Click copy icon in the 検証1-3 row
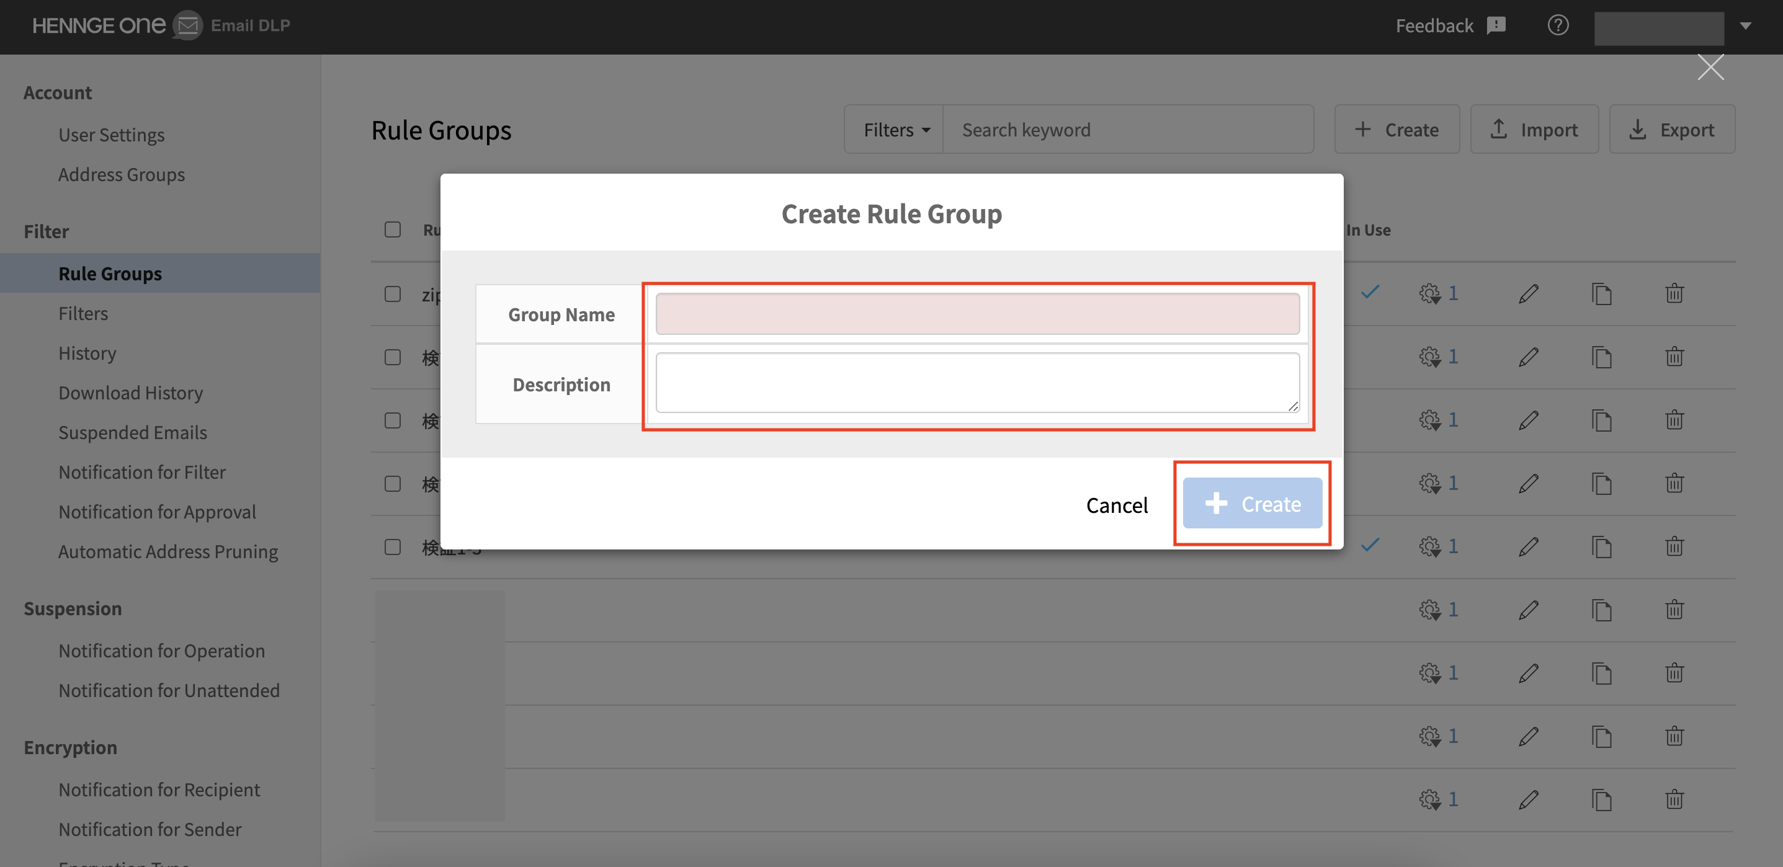Screen dimensions: 1783x867 click(x=1601, y=546)
